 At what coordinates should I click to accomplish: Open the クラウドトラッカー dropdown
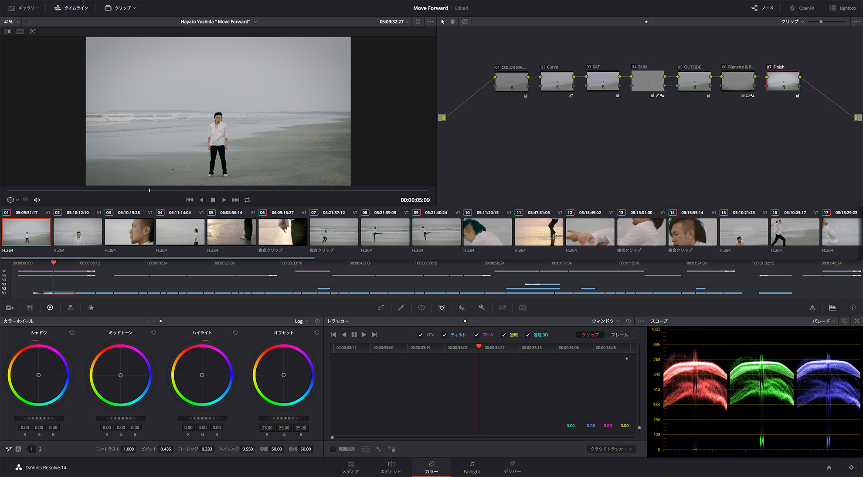tap(611, 449)
